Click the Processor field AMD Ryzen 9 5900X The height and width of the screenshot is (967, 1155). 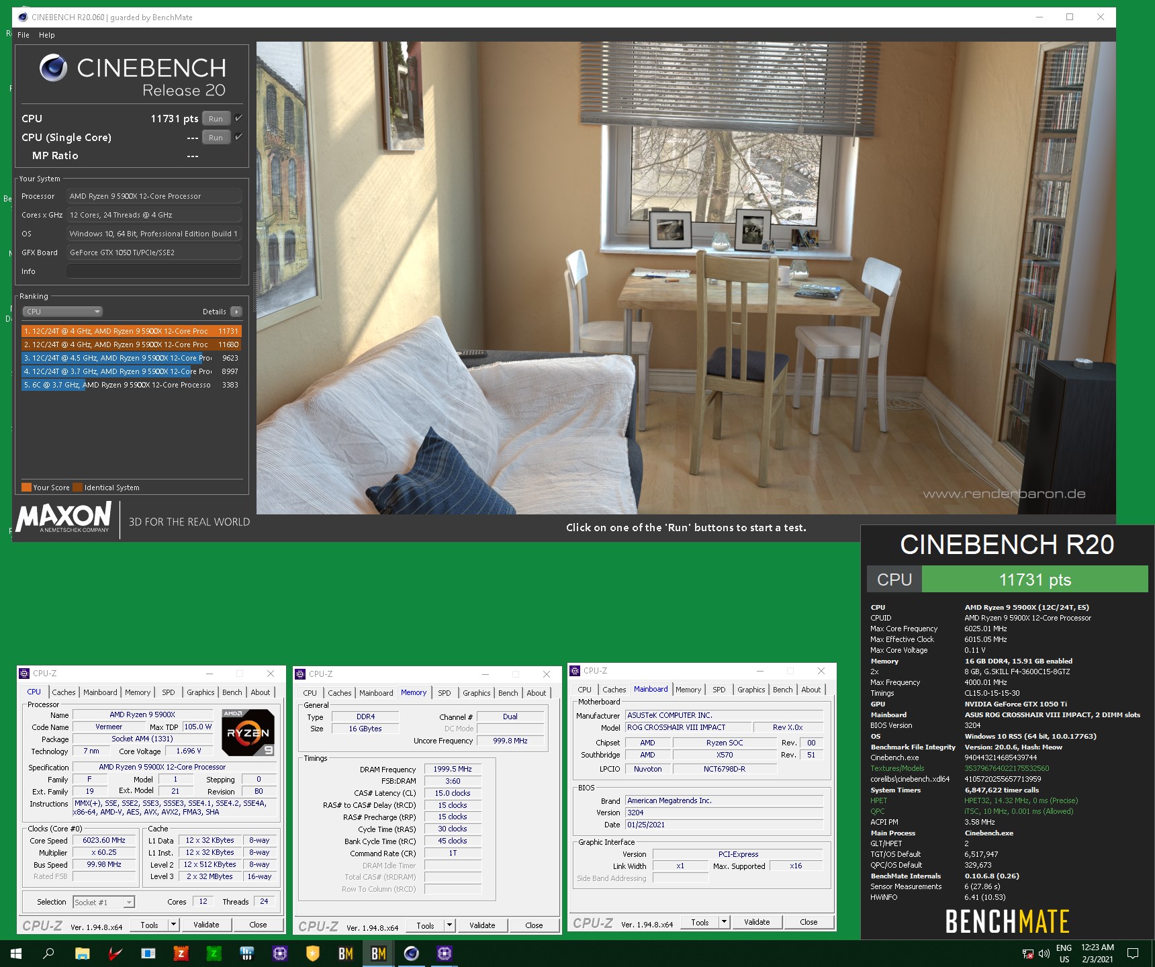[x=154, y=196]
